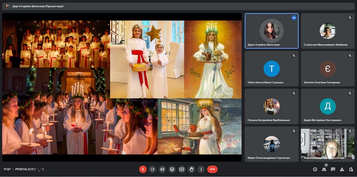The width and height of the screenshot is (357, 177).
Task: Open the chat messages panel
Action: (333, 169)
